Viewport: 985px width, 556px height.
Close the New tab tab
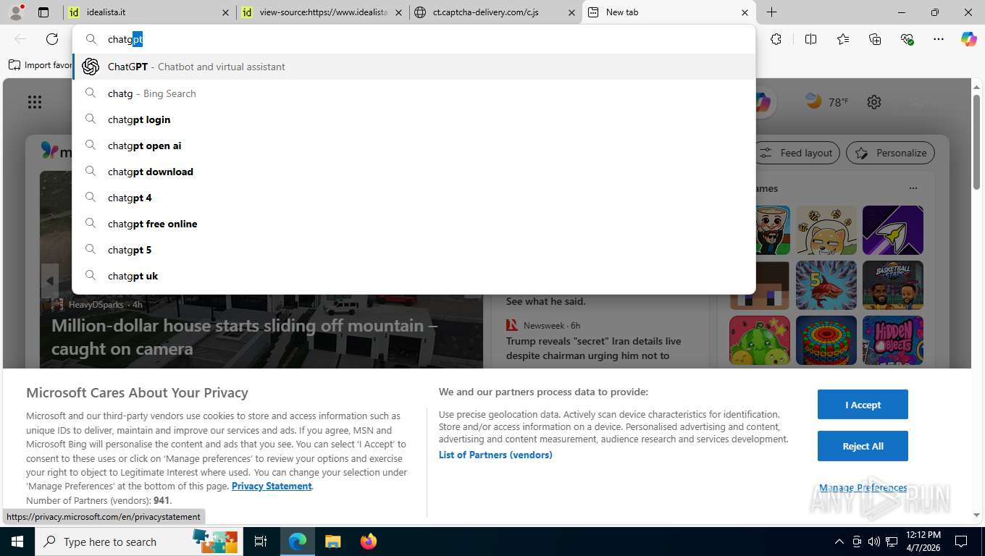pos(745,12)
